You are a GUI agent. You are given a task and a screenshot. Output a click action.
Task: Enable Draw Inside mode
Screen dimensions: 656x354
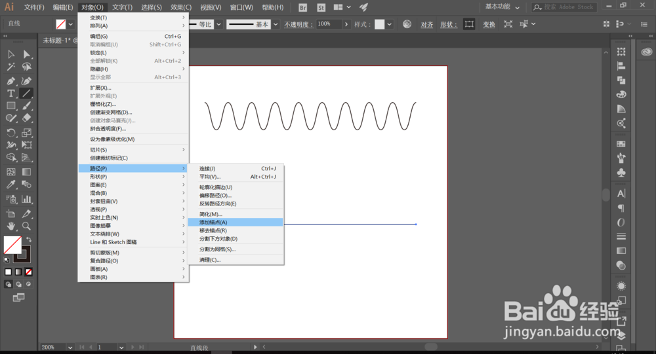[x=28, y=284]
